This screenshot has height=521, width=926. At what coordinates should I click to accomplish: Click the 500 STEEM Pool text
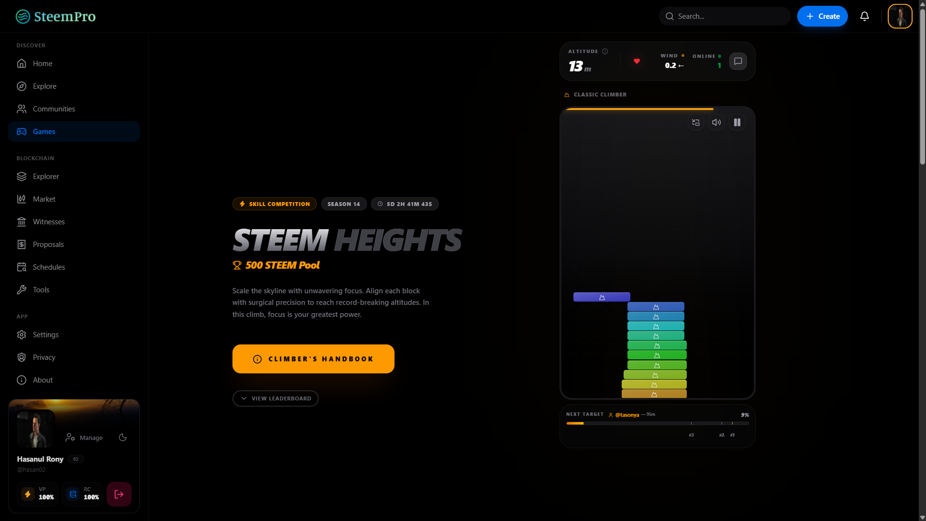pos(282,265)
